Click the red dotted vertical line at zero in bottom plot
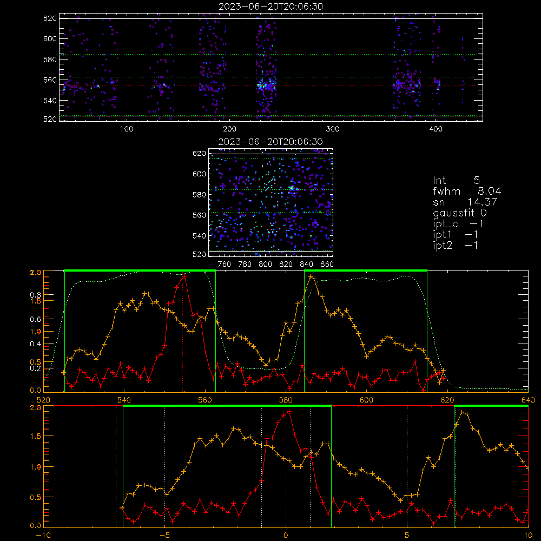 pos(286,466)
